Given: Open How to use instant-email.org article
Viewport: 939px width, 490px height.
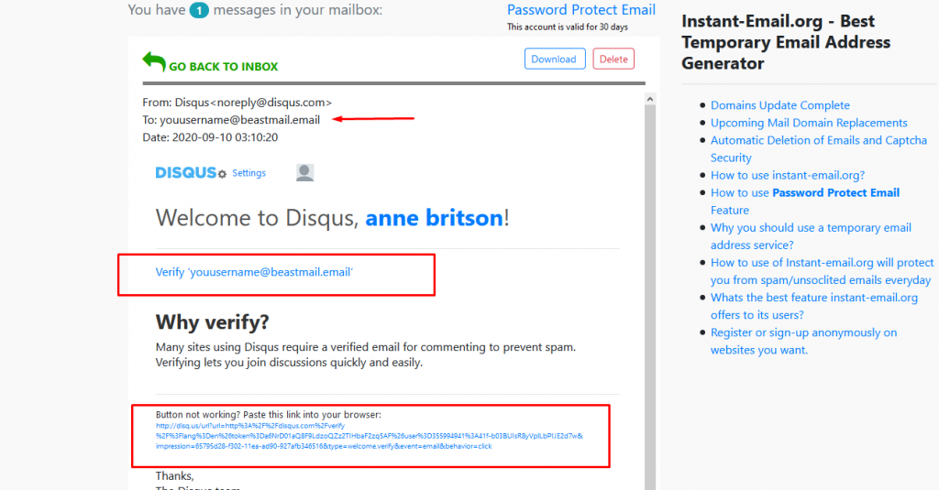Looking at the screenshot, I should coord(788,175).
